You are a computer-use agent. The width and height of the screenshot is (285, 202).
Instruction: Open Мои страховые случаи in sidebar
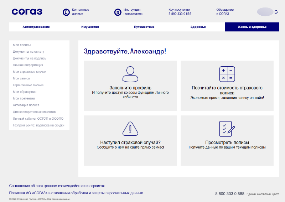click(30, 72)
